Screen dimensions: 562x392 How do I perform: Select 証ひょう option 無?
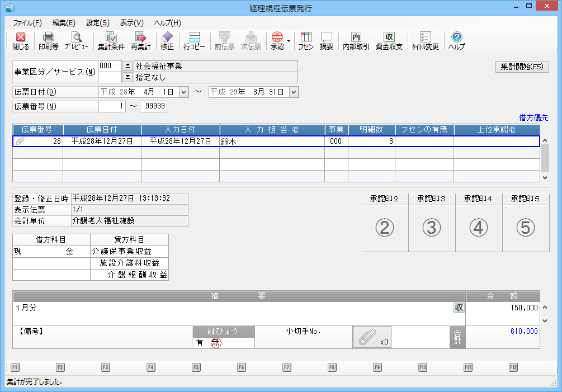coord(216,343)
